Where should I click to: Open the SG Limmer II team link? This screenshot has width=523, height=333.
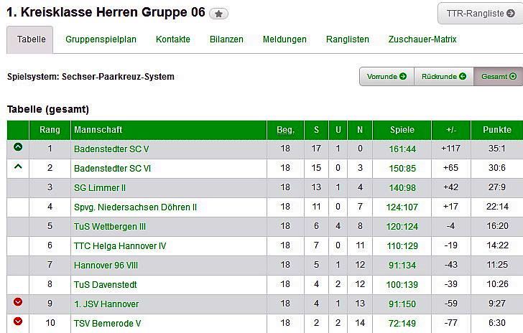100,187
